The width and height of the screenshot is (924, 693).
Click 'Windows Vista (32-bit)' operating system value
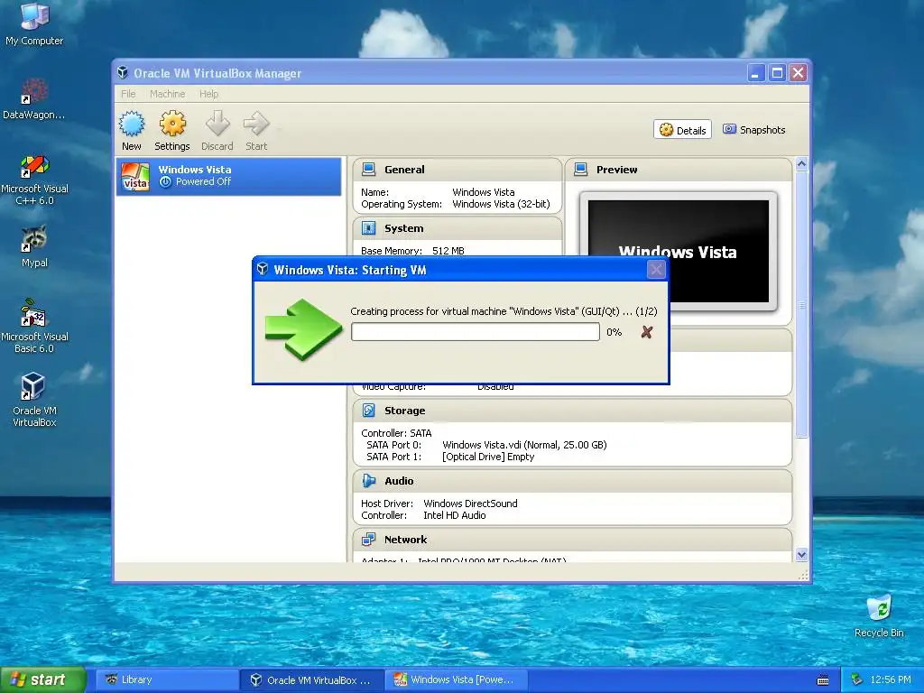tap(501, 204)
